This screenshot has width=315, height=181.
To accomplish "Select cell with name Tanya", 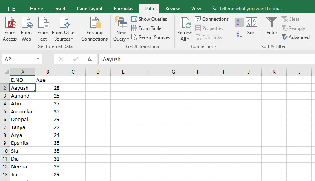I will click(x=23, y=127).
